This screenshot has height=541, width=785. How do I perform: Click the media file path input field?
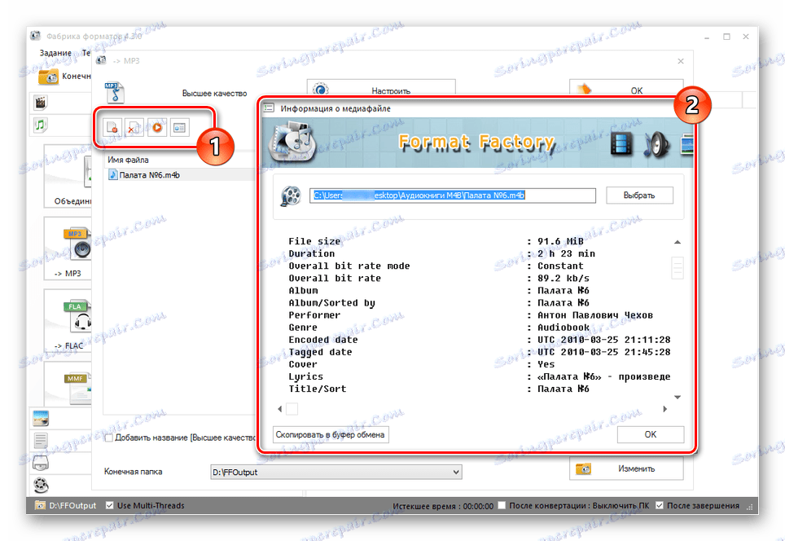[453, 196]
